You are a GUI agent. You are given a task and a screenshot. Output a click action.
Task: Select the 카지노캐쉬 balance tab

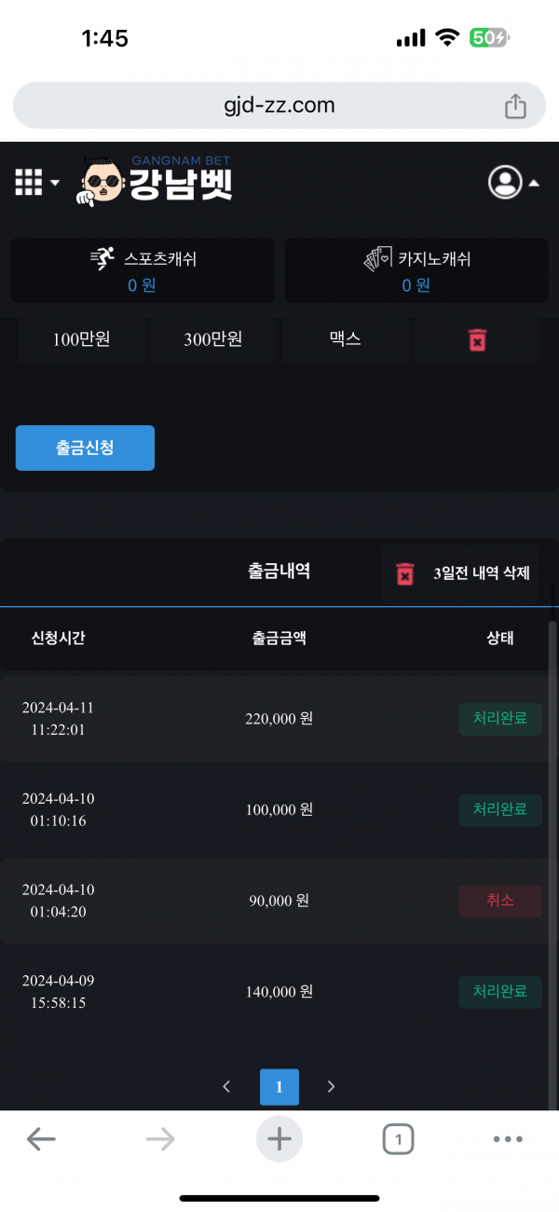click(416, 270)
